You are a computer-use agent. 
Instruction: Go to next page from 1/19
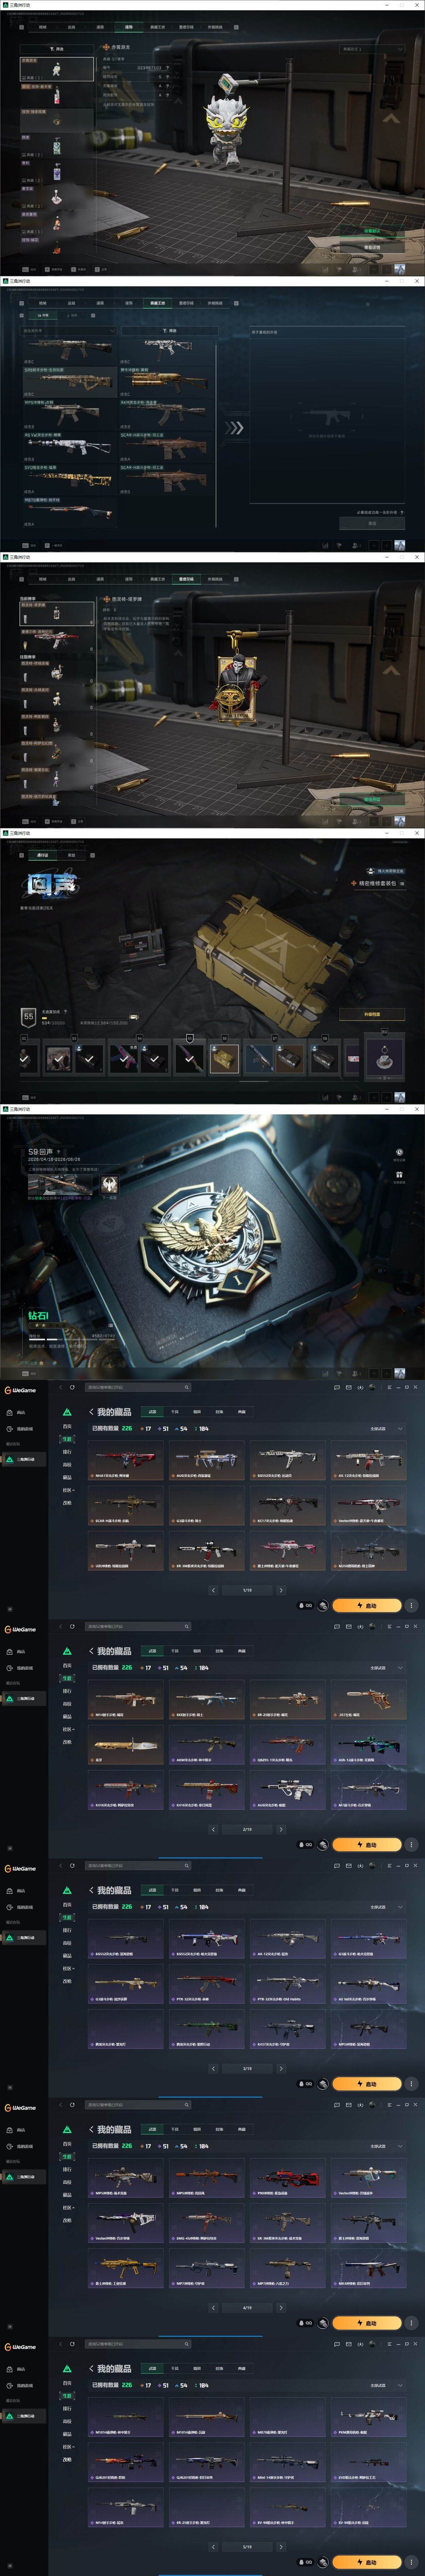tap(281, 1590)
